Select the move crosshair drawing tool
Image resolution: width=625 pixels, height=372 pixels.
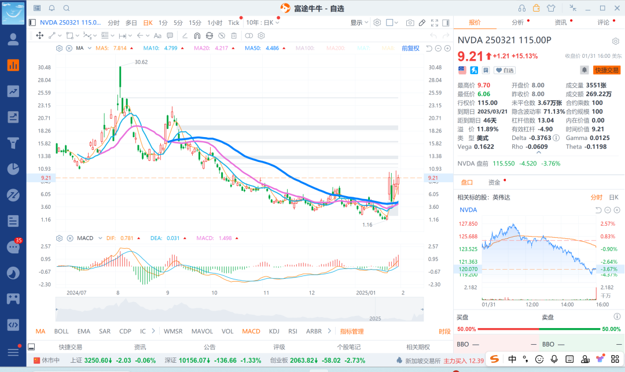point(40,35)
